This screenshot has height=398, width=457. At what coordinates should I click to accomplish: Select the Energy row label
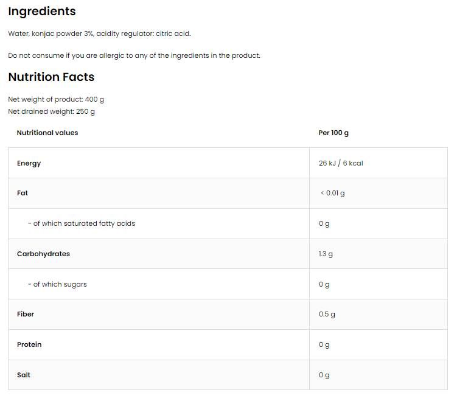point(29,163)
